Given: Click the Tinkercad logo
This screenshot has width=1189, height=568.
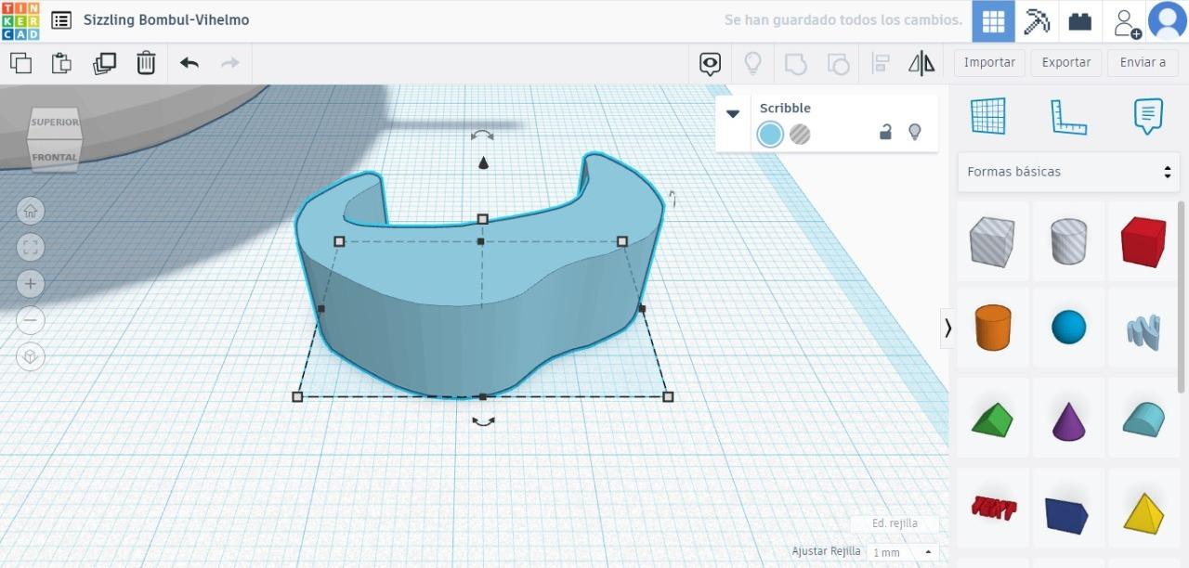Looking at the screenshot, I should pos(20,20).
